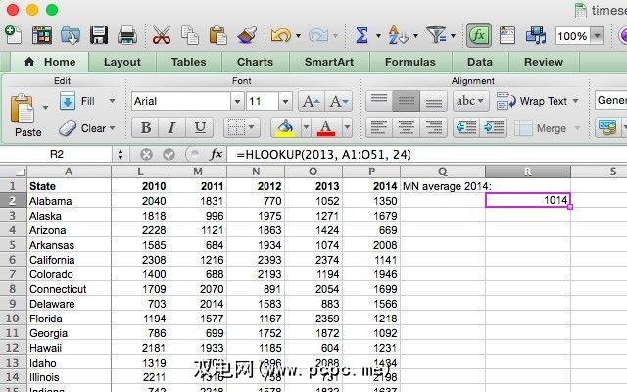Create a new workbook icon

[x=13, y=35]
